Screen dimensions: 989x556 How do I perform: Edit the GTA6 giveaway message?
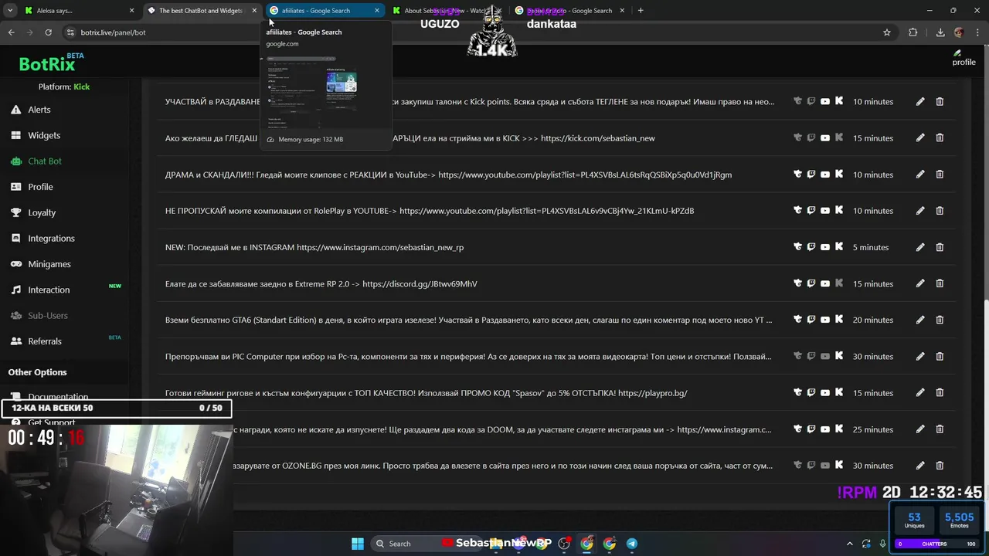click(x=920, y=320)
